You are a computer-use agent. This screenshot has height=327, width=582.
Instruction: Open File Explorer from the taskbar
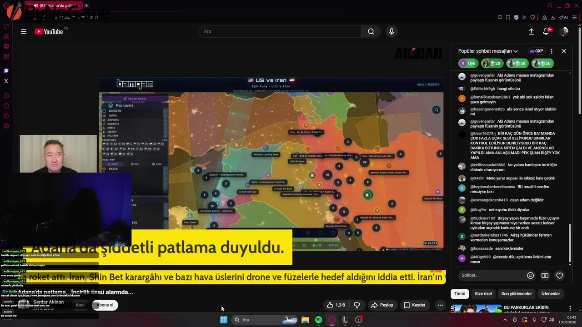click(x=305, y=320)
